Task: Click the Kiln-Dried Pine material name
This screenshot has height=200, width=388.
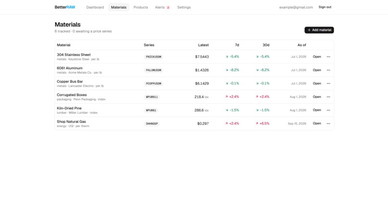Action: (69, 108)
